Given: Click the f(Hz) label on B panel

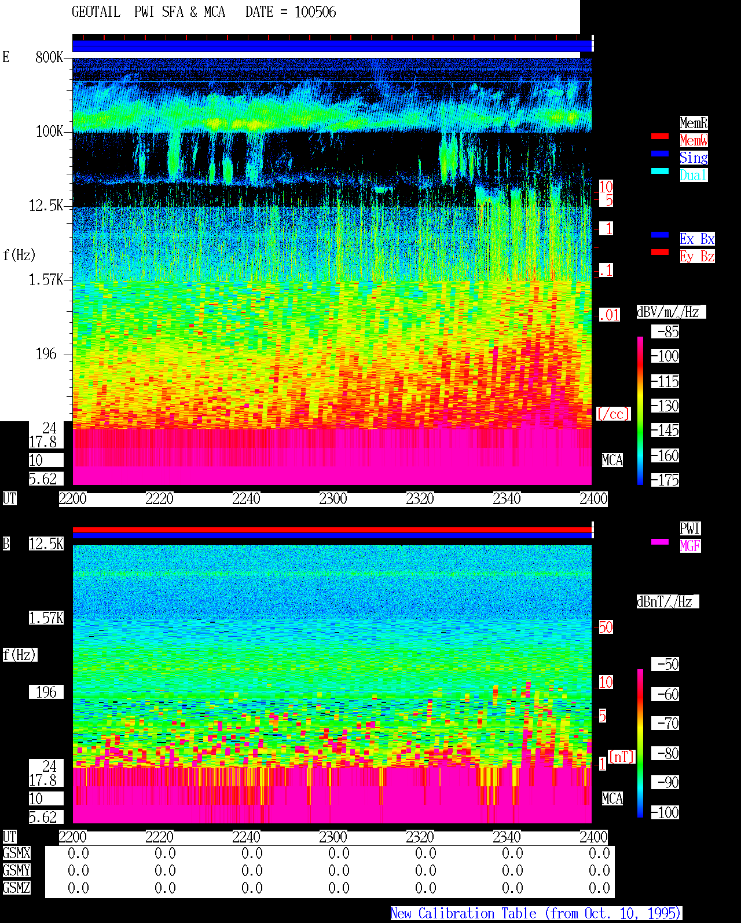Looking at the screenshot, I should tap(19, 655).
